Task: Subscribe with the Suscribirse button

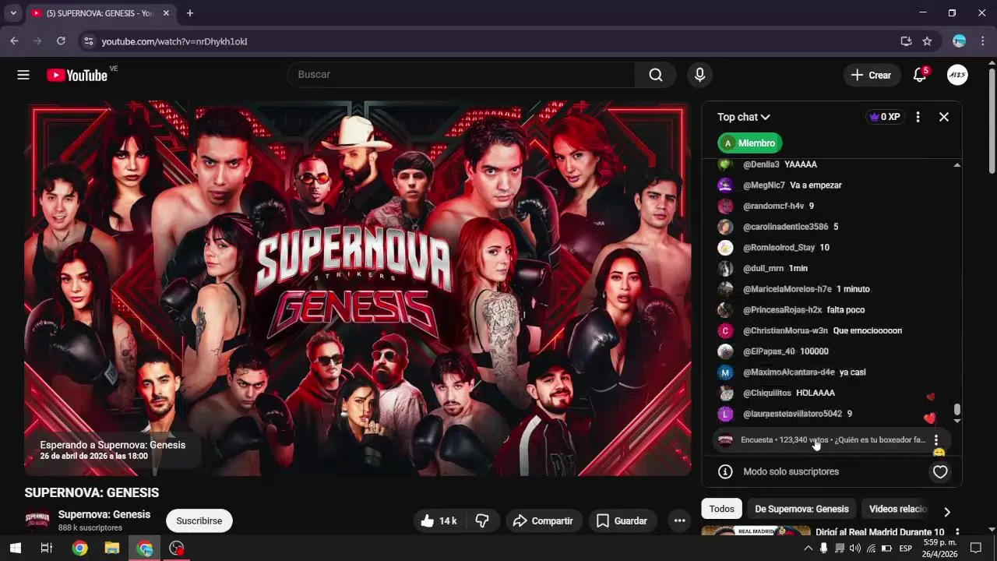Action: point(199,520)
